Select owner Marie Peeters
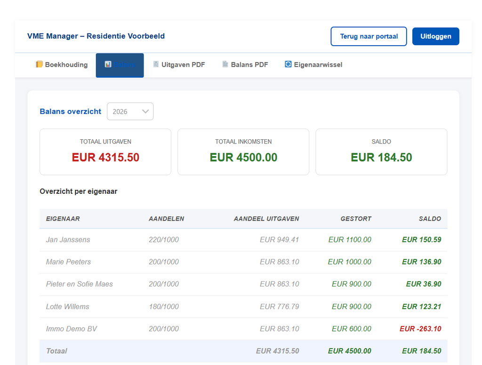This screenshot has width=482, height=365. point(68,262)
